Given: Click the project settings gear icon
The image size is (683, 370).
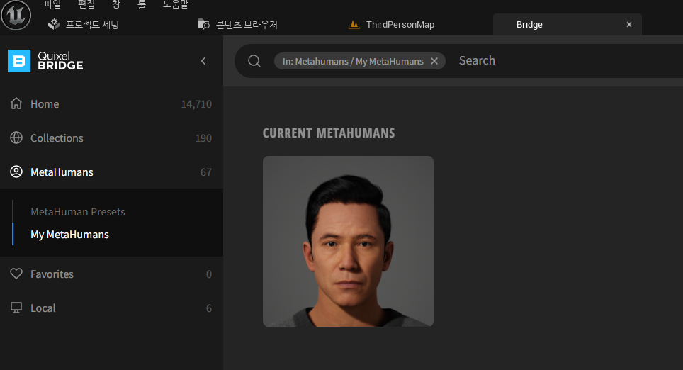Looking at the screenshot, I should 54,24.
